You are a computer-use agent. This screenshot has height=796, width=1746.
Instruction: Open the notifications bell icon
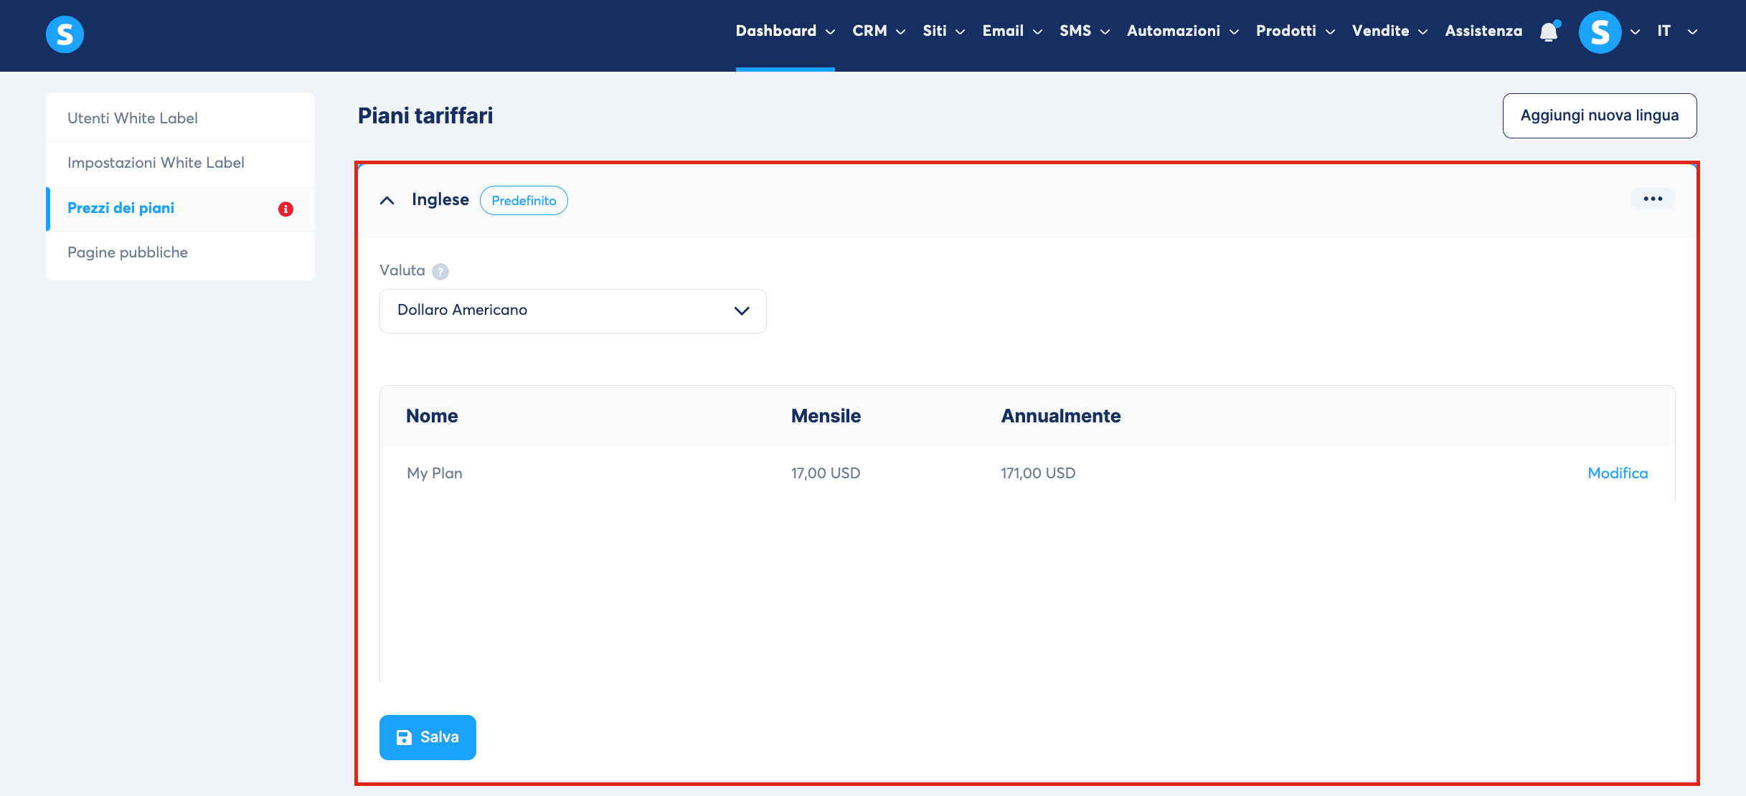1549,32
